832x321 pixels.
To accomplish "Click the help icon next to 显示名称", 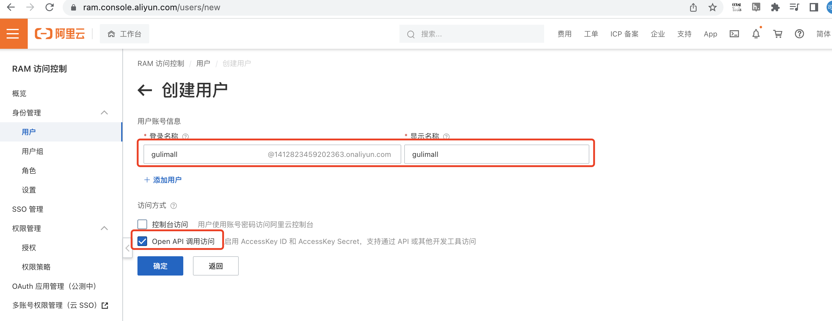I will (446, 136).
